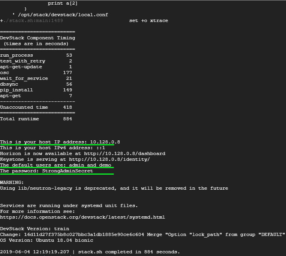Click '(times are in seconds)' text
The image size is (286, 256).
(36, 44)
